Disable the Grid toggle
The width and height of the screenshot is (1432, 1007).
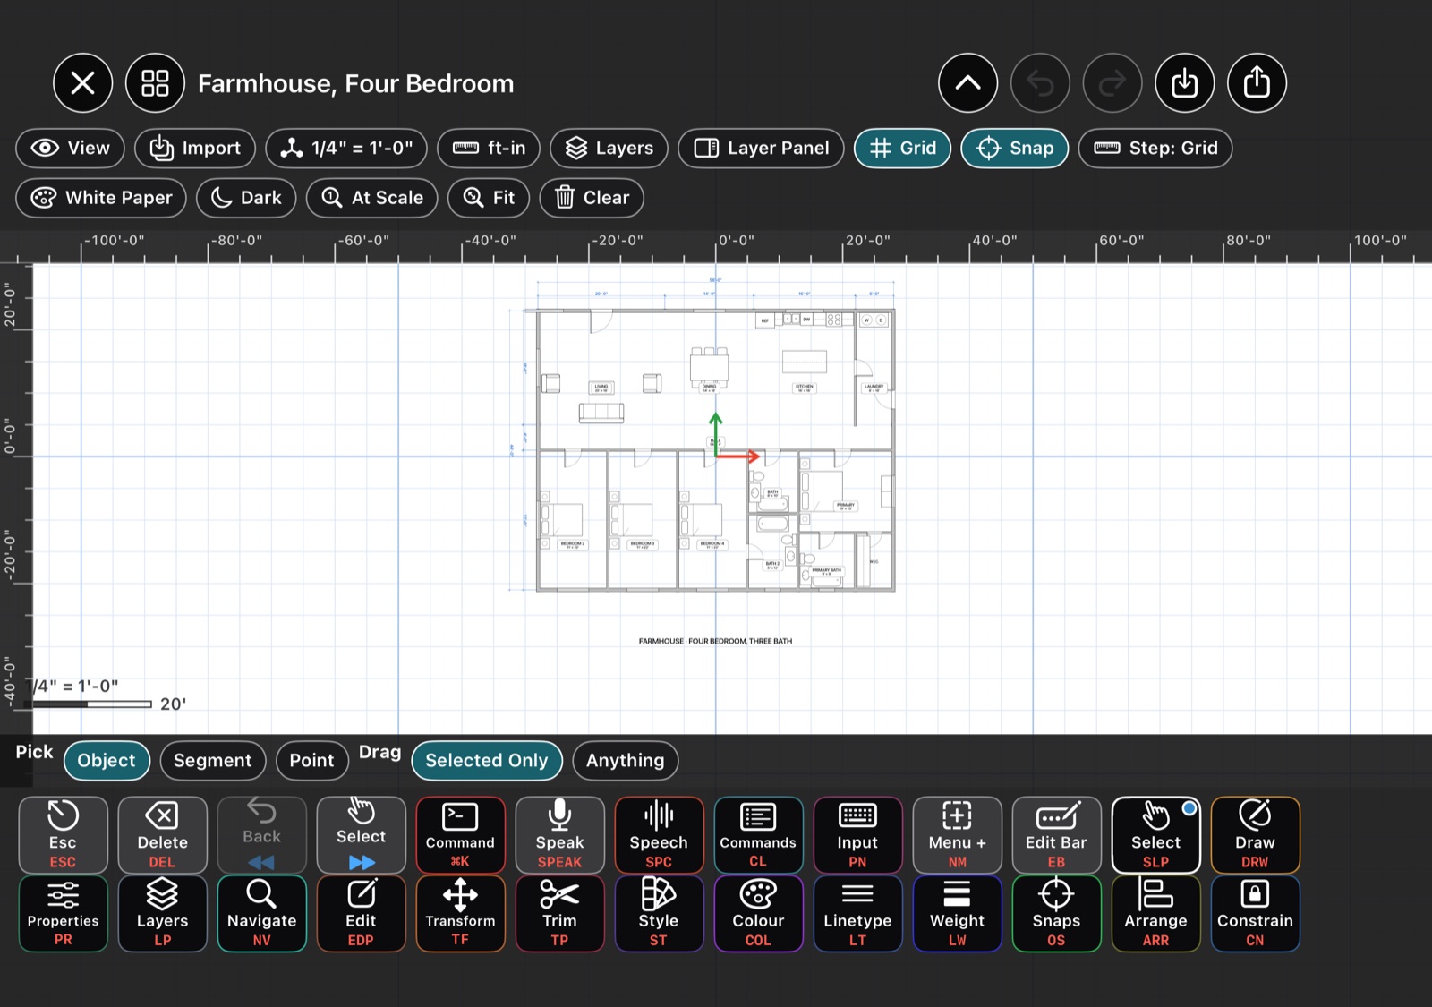[x=902, y=148]
